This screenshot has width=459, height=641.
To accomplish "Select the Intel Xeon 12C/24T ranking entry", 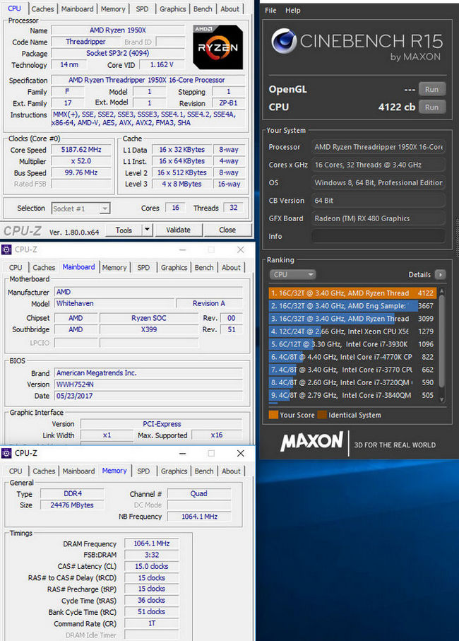I will pyautogui.click(x=339, y=331).
